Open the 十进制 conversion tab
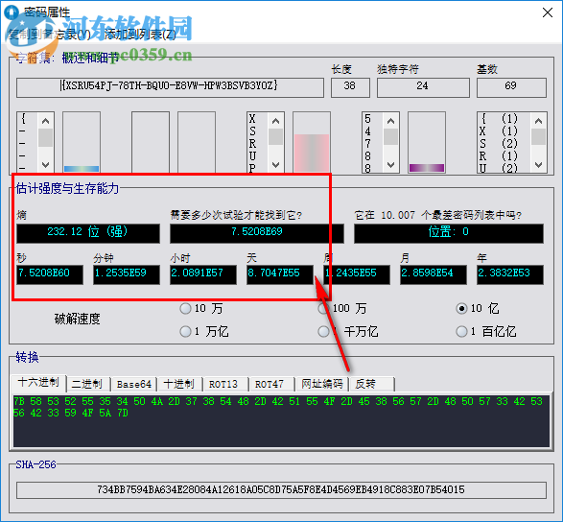The height and width of the screenshot is (522, 563). pos(180,384)
